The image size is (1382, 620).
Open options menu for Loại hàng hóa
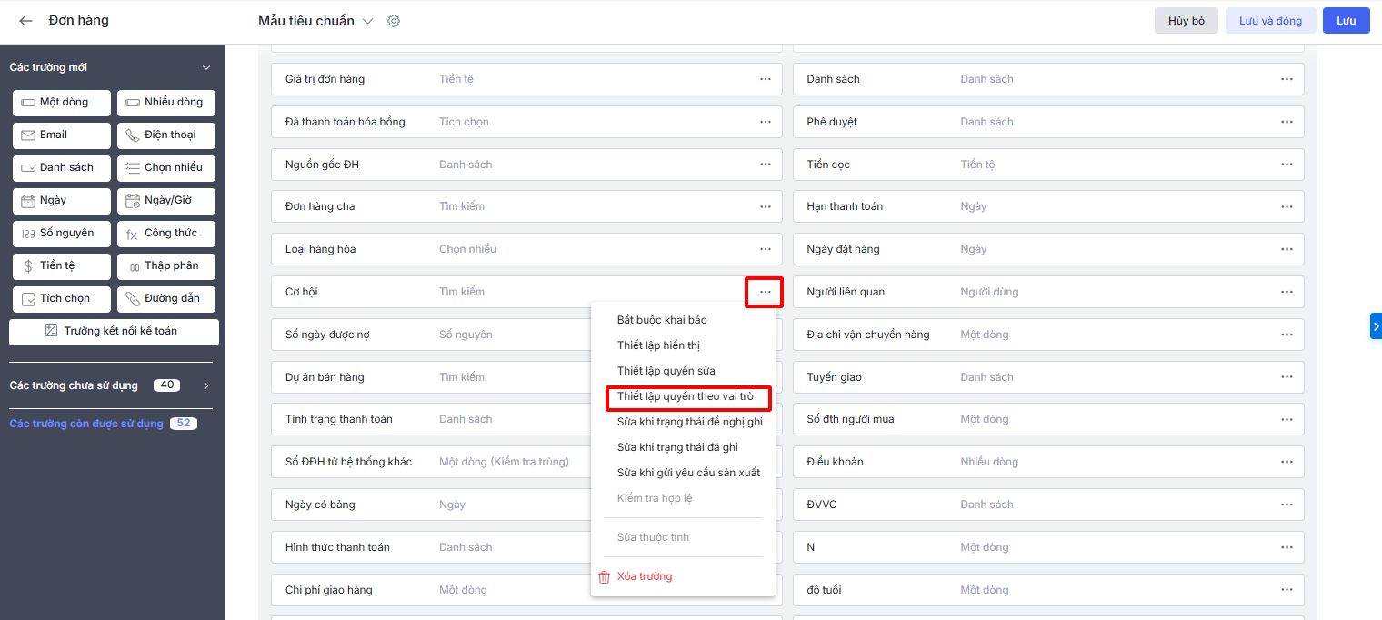tap(766, 249)
